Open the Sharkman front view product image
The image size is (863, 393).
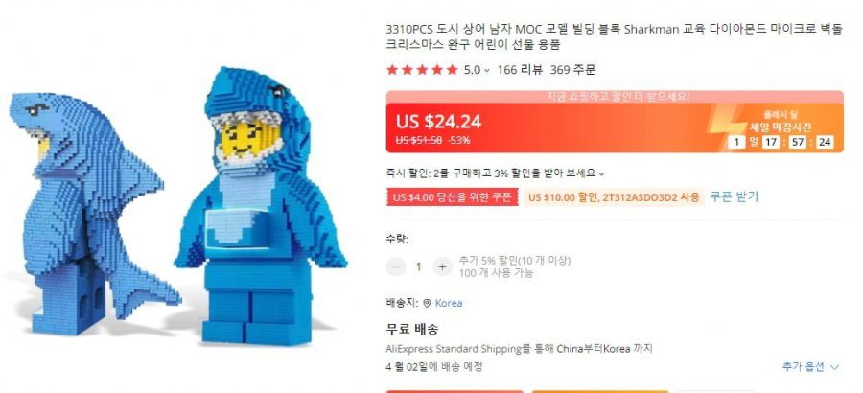(261, 206)
